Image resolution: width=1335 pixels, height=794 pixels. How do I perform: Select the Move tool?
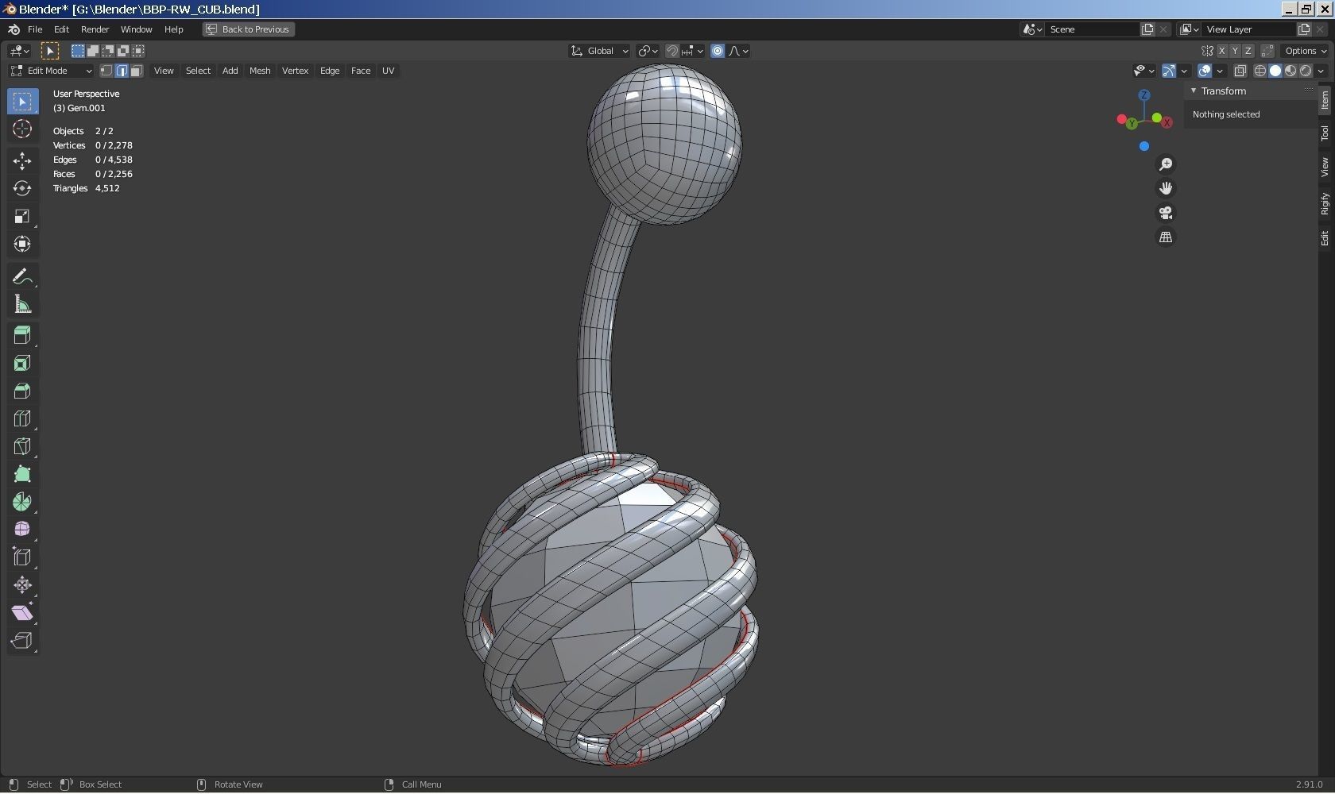22,161
